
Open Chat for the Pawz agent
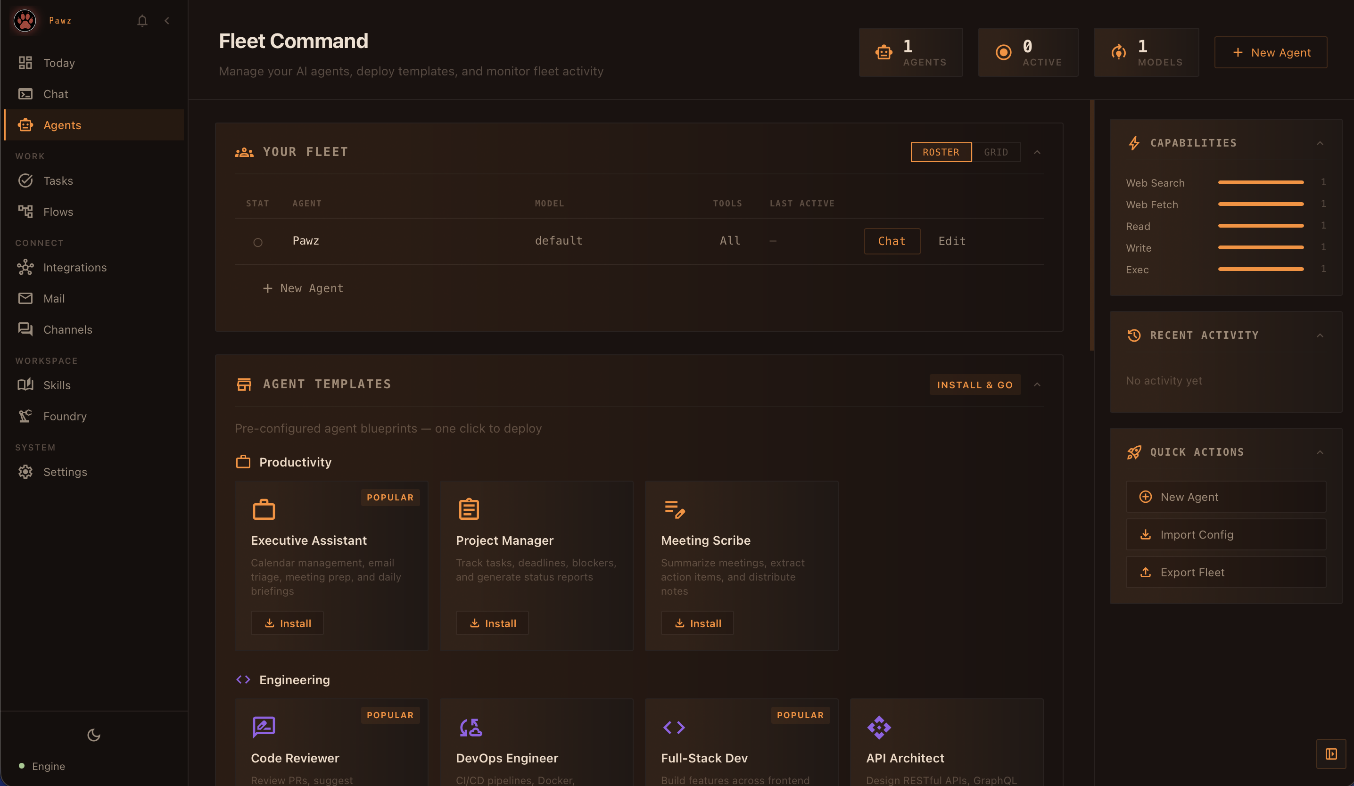pos(892,241)
